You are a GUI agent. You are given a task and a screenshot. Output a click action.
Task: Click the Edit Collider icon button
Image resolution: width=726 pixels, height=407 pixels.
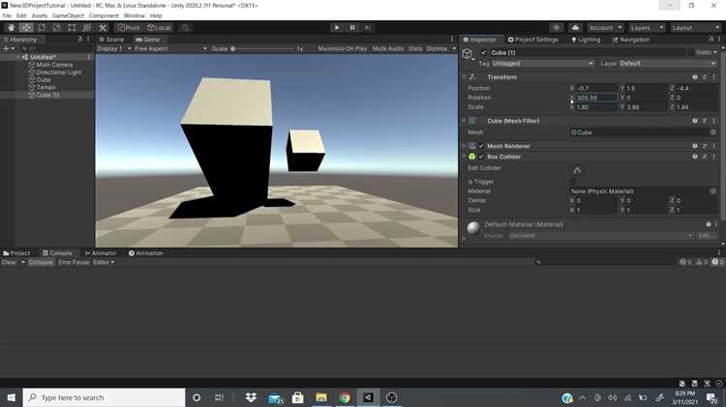577,170
